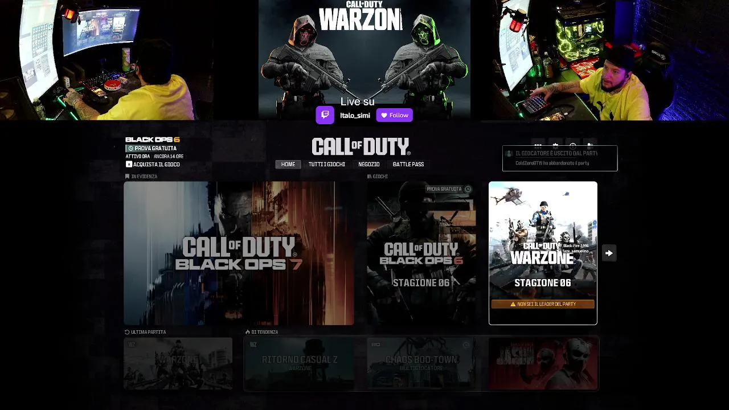Click the purple Twitch logo icon

point(325,115)
